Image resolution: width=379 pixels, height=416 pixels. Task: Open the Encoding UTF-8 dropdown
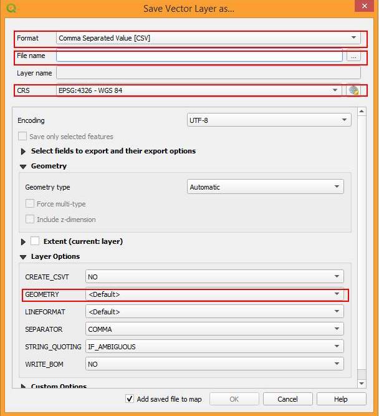(x=269, y=120)
